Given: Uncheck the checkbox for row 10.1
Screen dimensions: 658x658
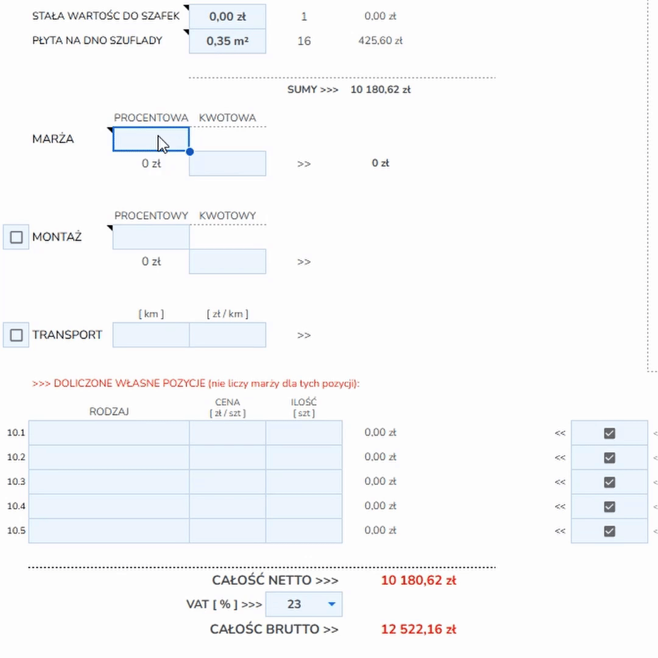Looking at the screenshot, I should 609,433.
